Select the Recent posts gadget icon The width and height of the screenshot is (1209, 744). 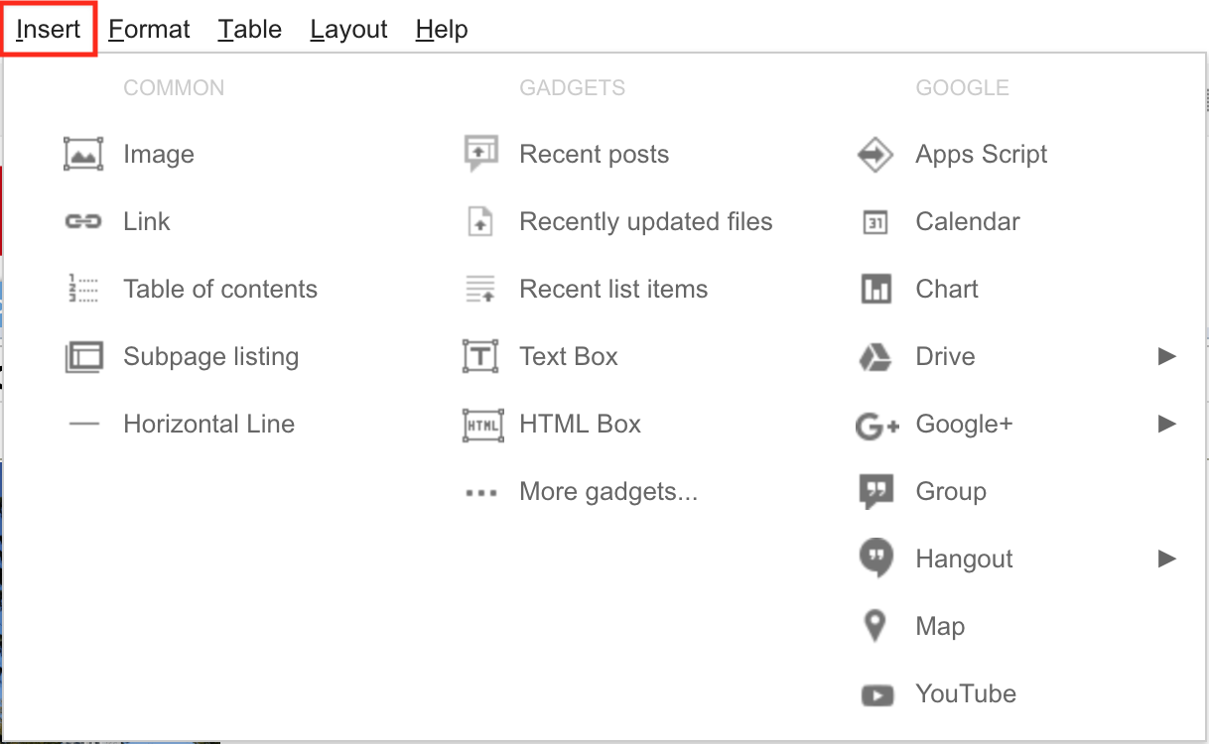tap(481, 154)
